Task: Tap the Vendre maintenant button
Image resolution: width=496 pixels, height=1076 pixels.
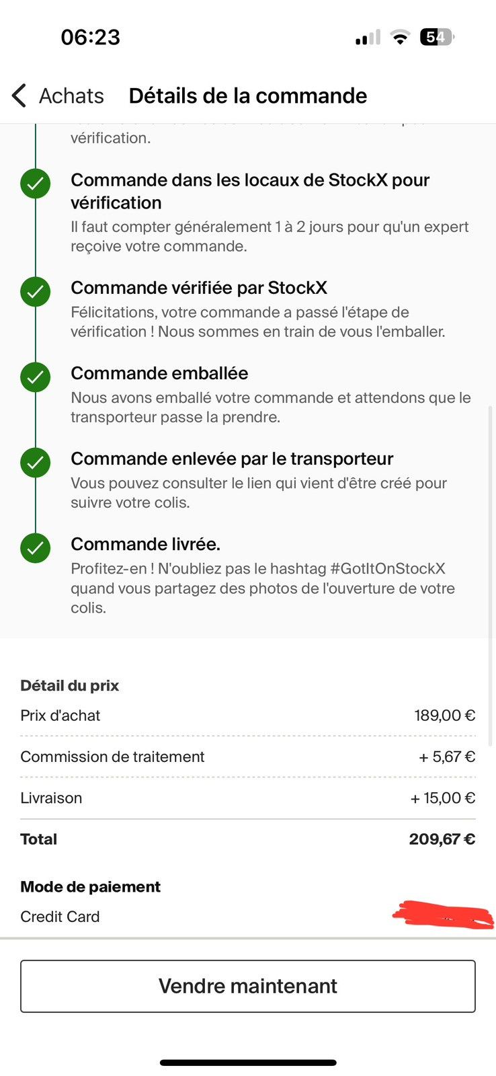Action: tap(248, 986)
